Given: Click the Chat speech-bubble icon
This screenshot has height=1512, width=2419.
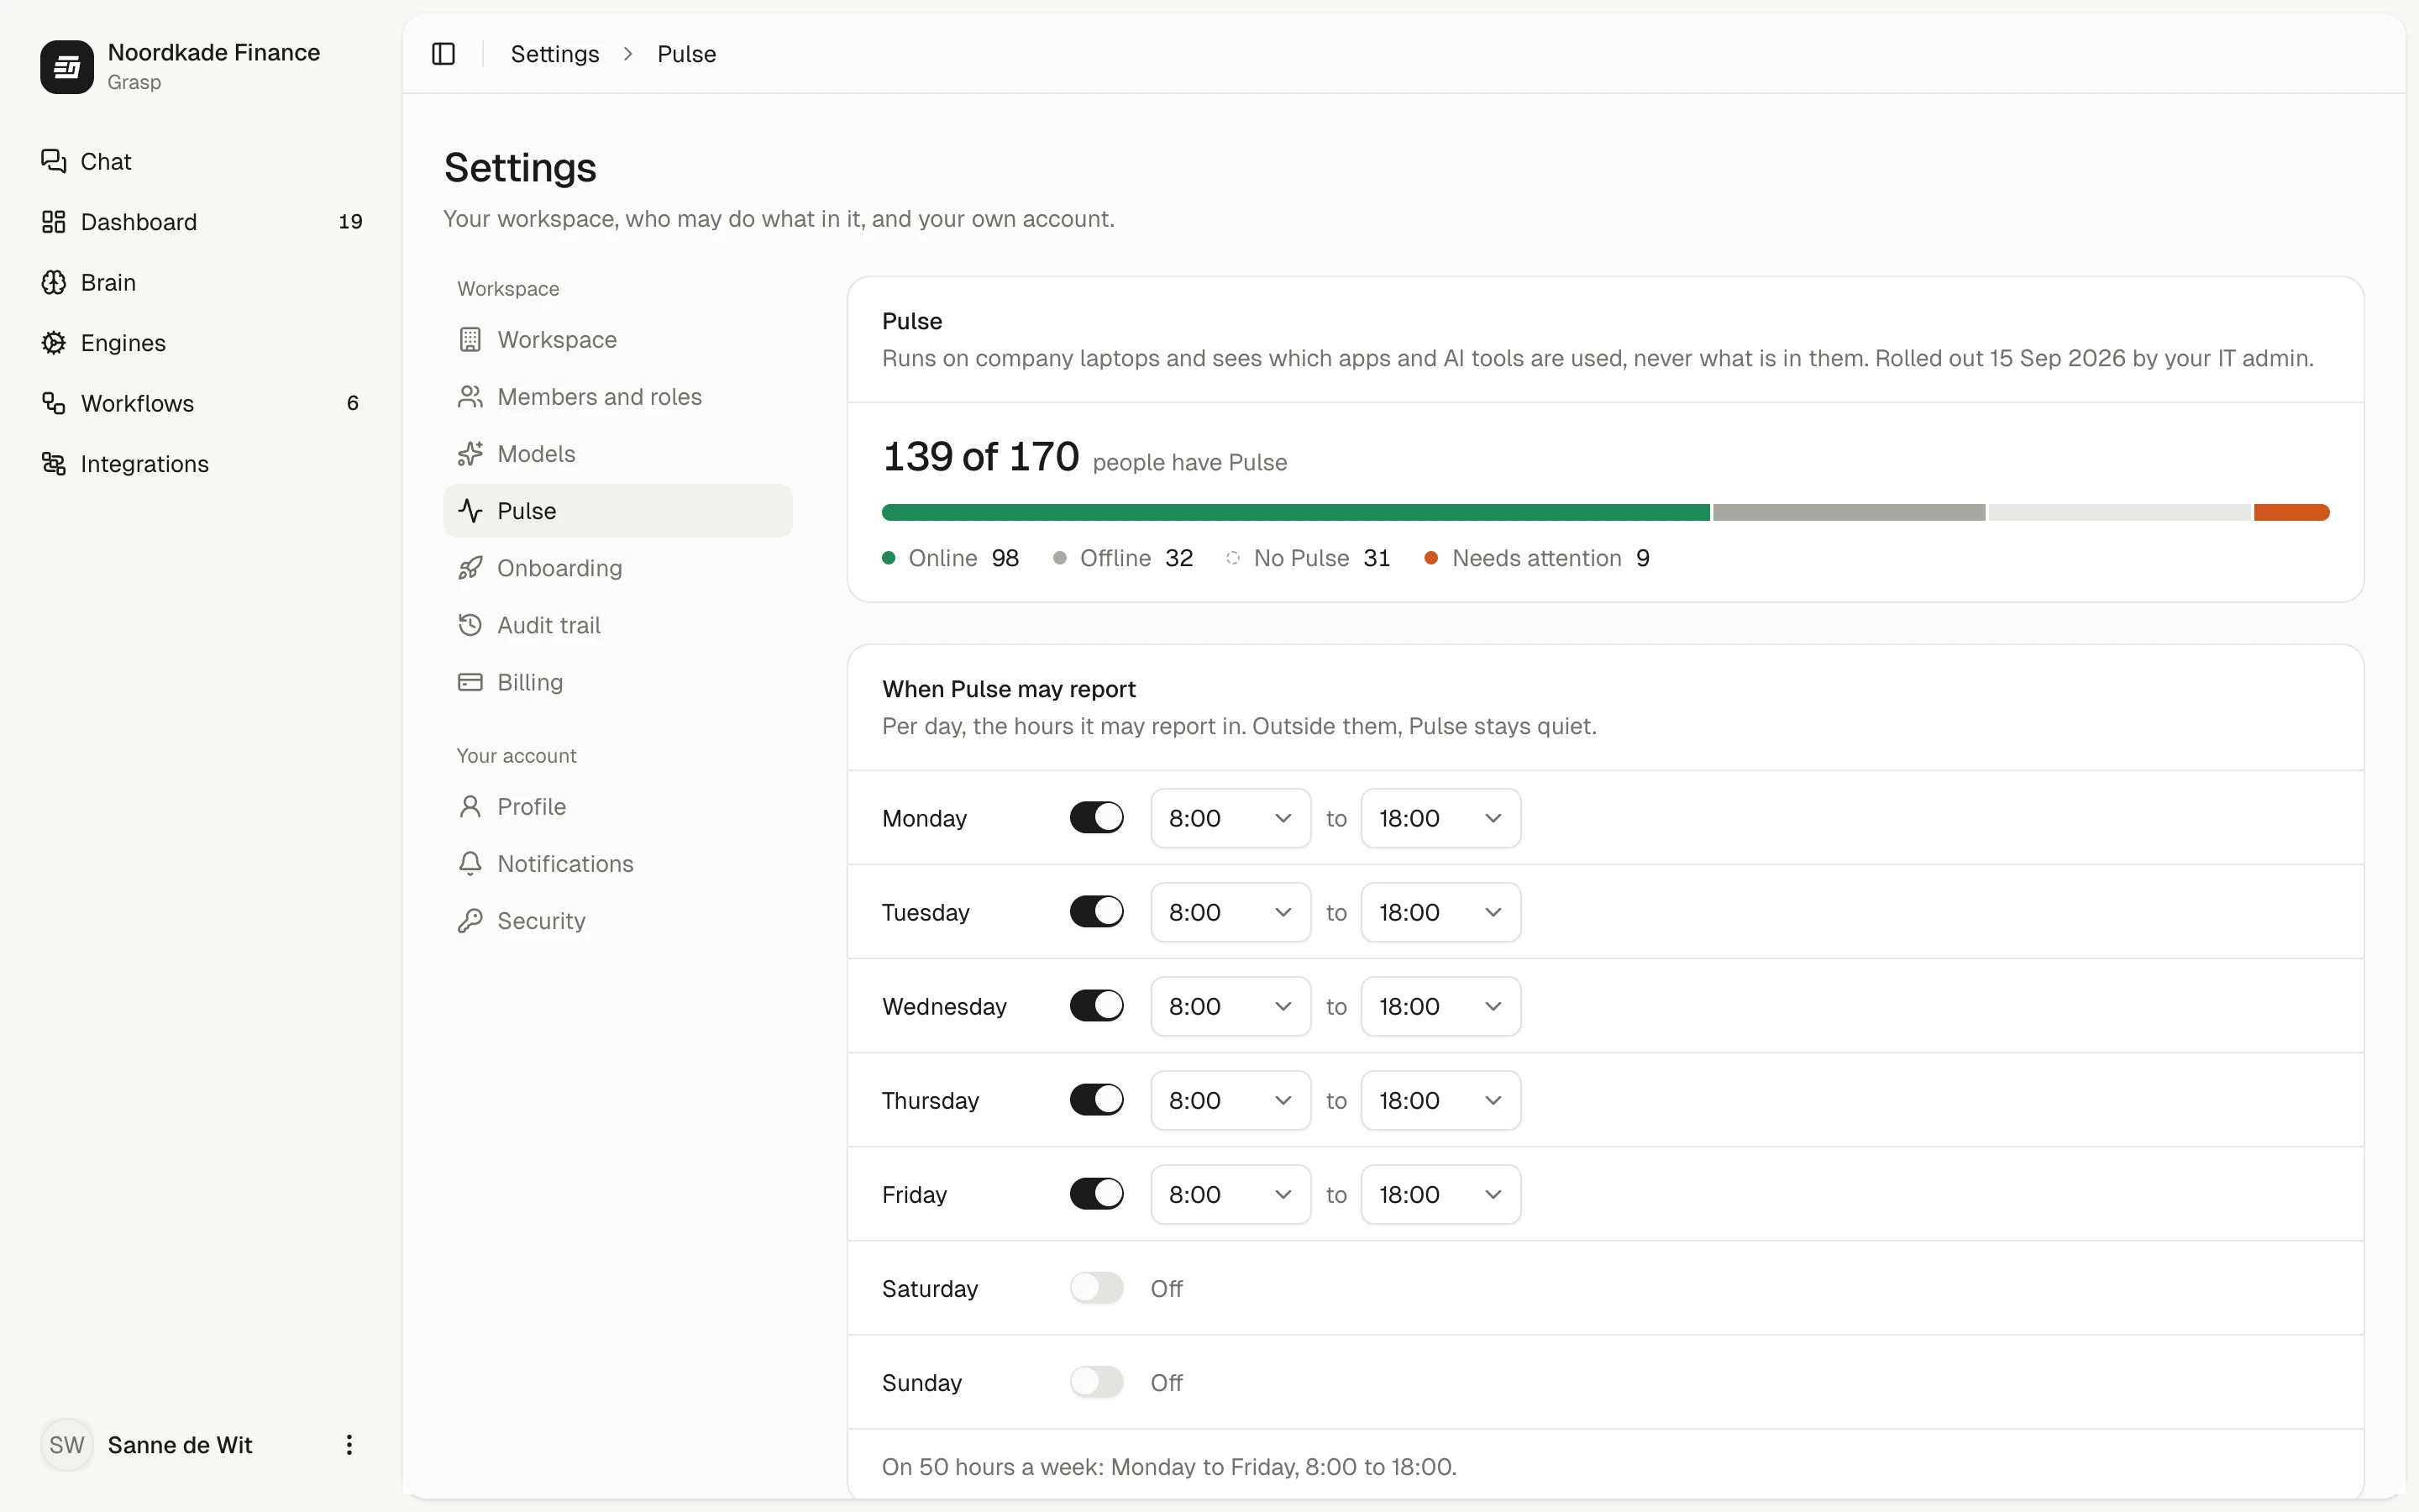Looking at the screenshot, I should 54,161.
